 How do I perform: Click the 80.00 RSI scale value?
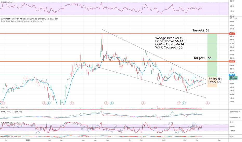coord(232,1)
